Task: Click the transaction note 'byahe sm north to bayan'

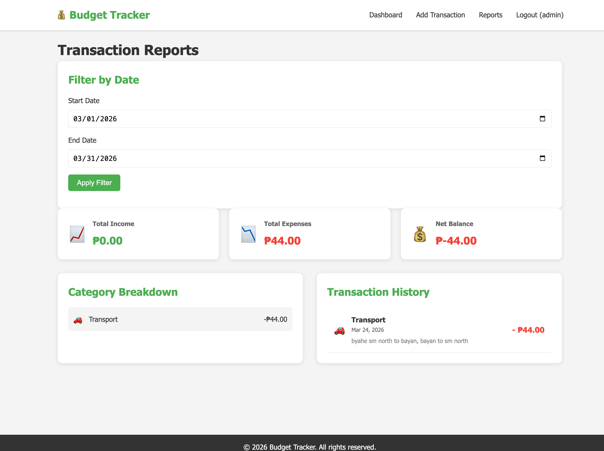Action: [x=410, y=341]
